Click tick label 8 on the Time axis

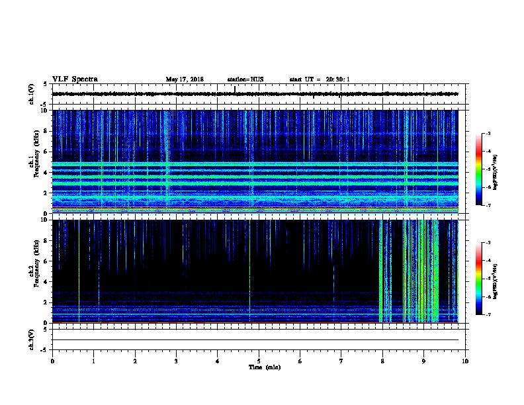tap(382, 361)
